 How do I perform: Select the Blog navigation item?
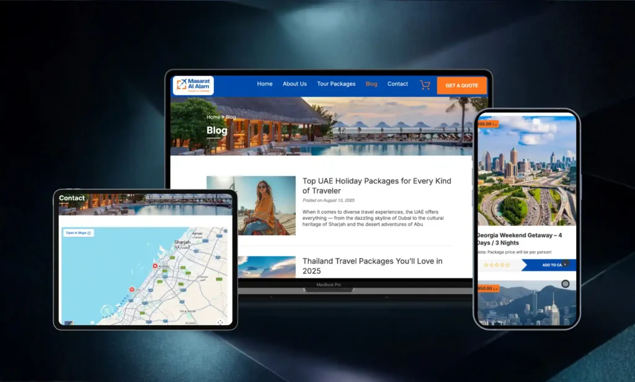[371, 84]
